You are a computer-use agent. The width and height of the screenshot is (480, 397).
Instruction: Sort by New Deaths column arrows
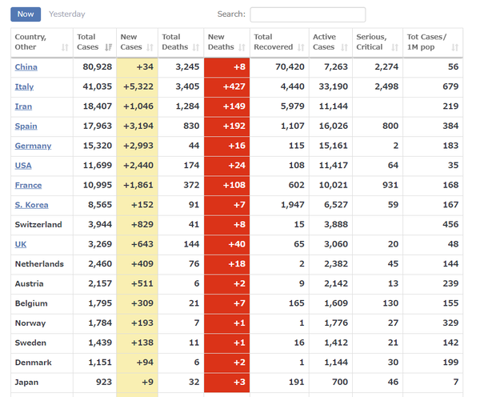(242, 47)
